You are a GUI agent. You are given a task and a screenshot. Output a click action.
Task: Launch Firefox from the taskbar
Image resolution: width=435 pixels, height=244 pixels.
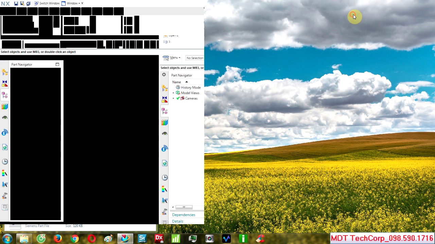pos(58,239)
